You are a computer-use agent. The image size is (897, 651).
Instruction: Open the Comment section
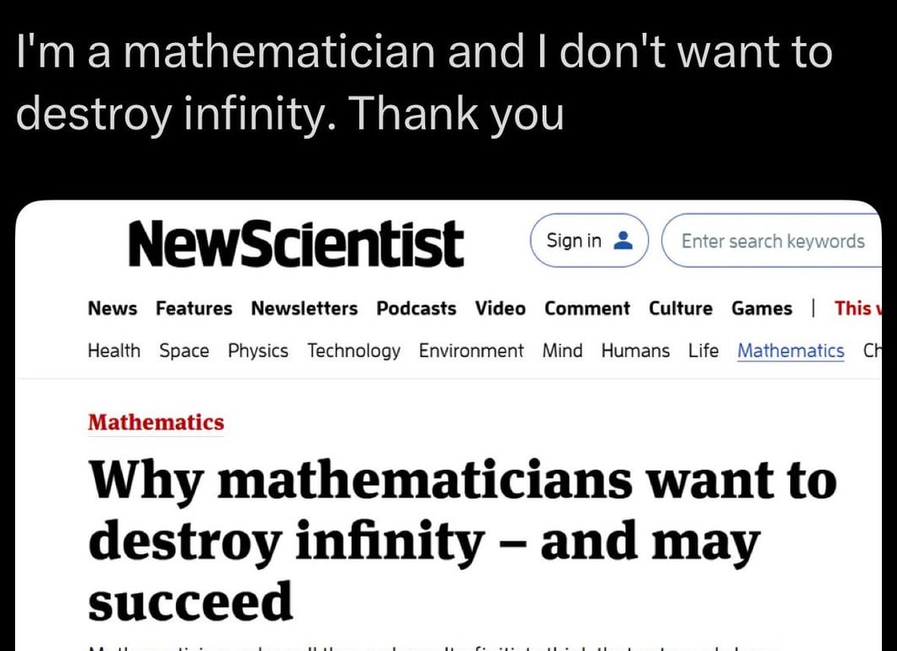click(x=586, y=308)
